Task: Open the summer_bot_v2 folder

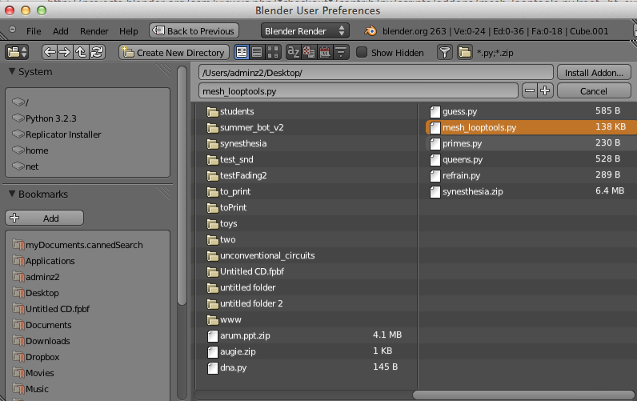Action: point(306,127)
